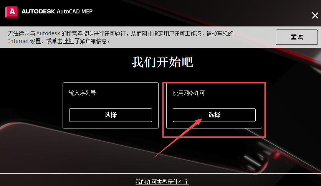321x186 pixels.
Task: Click the red highlight rectangle's bottom border
Action: pyautogui.click(x=214, y=137)
